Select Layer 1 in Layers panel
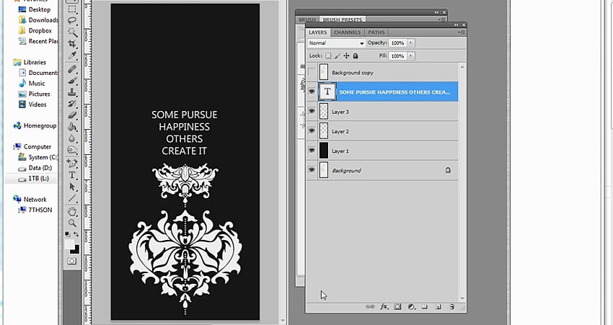The height and width of the screenshot is (325, 613). click(x=382, y=151)
